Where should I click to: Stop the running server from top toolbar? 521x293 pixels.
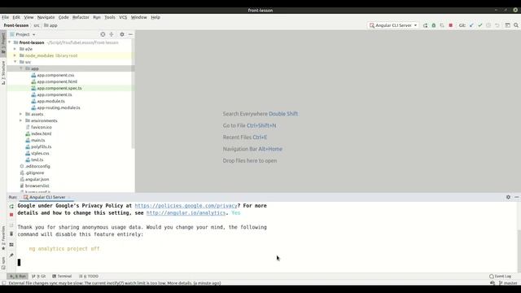(x=450, y=25)
